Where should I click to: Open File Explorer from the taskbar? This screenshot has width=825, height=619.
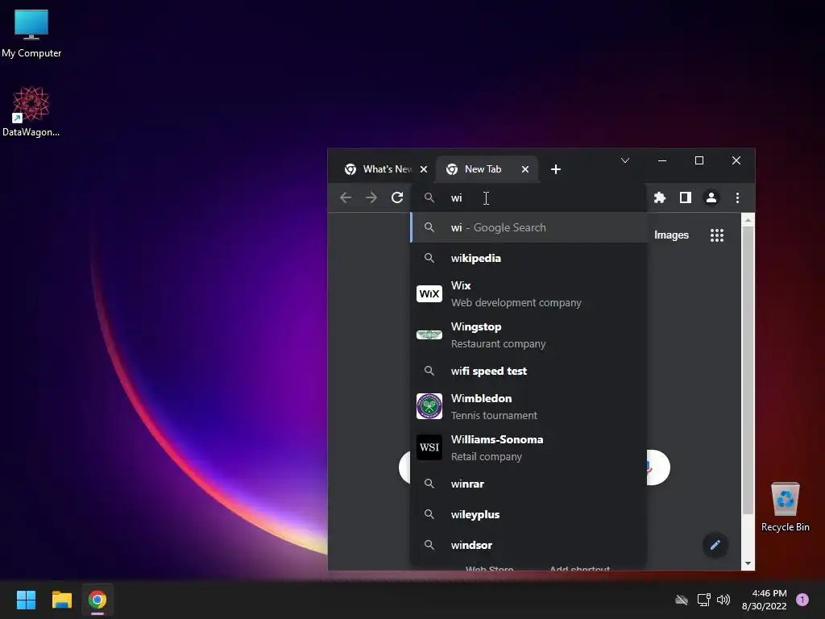pos(61,600)
